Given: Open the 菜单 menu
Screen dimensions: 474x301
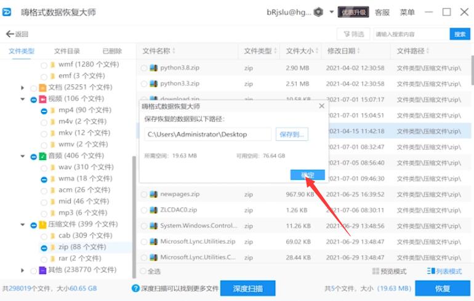Looking at the screenshot, I should (x=407, y=12).
